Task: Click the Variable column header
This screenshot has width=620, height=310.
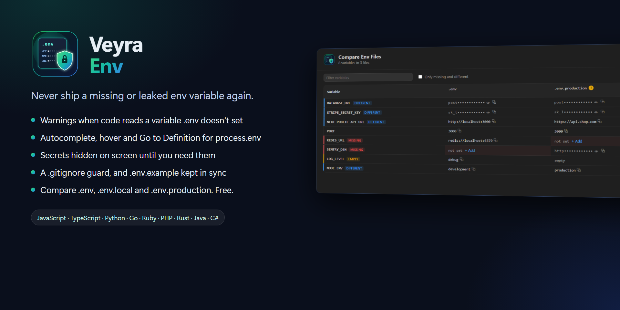Action: click(x=333, y=92)
